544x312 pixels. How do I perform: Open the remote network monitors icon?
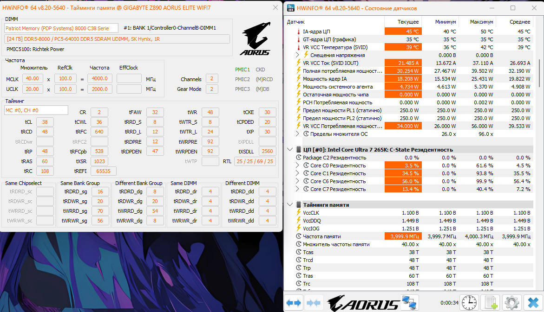click(409, 303)
